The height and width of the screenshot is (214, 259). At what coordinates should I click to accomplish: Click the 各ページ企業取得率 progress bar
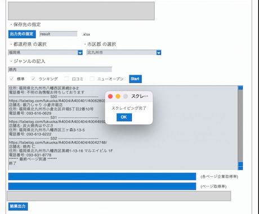point(102,177)
